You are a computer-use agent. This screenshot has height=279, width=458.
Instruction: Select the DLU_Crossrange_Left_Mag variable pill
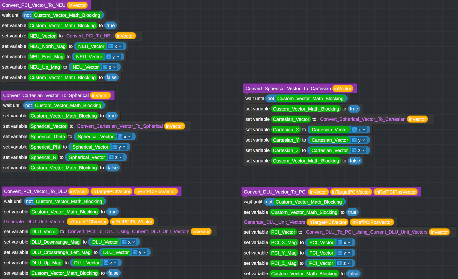click(x=61, y=252)
